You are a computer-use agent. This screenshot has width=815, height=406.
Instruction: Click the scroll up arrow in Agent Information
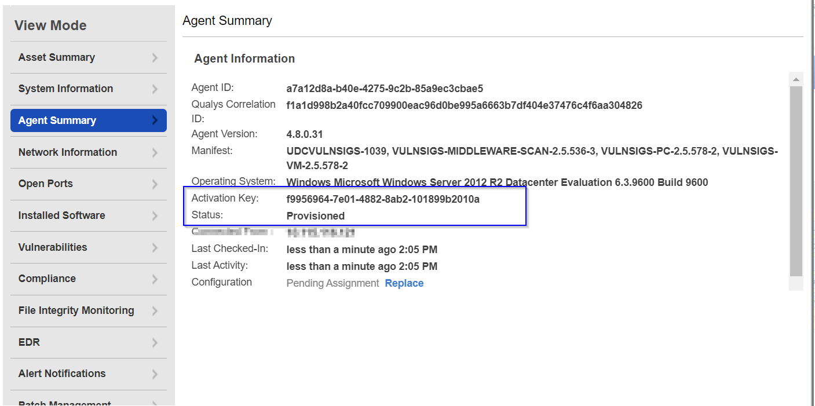tap(796, 79)
